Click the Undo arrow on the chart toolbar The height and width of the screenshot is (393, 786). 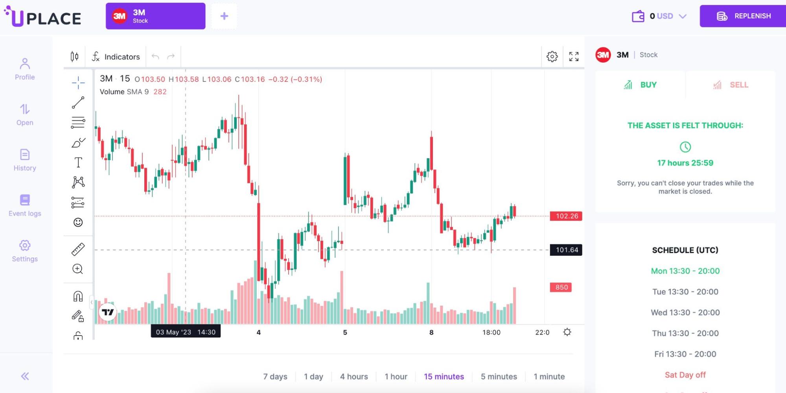point(155,56)
